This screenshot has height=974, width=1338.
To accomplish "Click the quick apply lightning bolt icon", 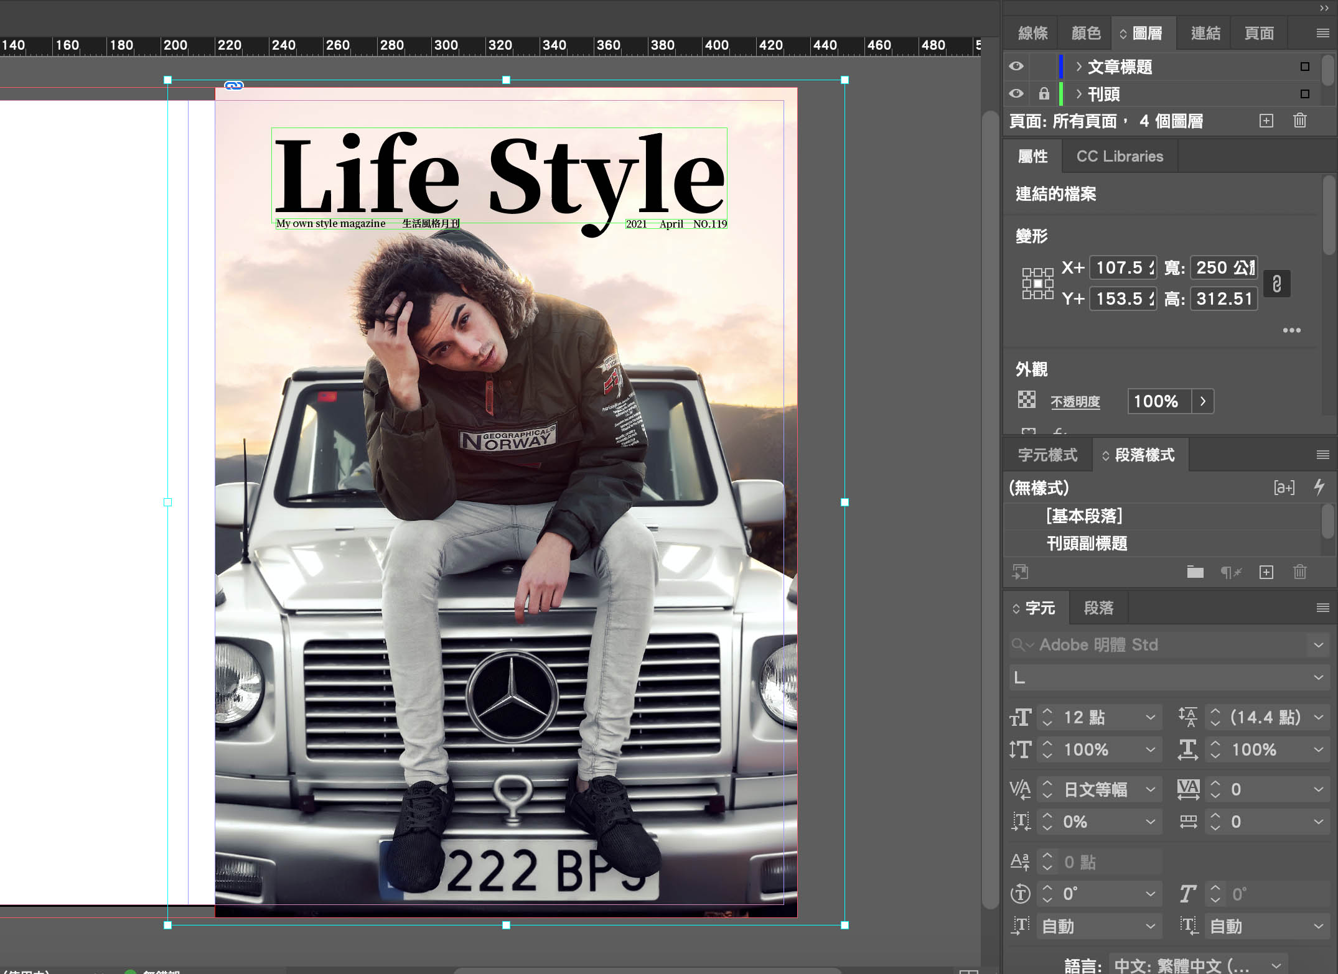I will pos(1319,487).
